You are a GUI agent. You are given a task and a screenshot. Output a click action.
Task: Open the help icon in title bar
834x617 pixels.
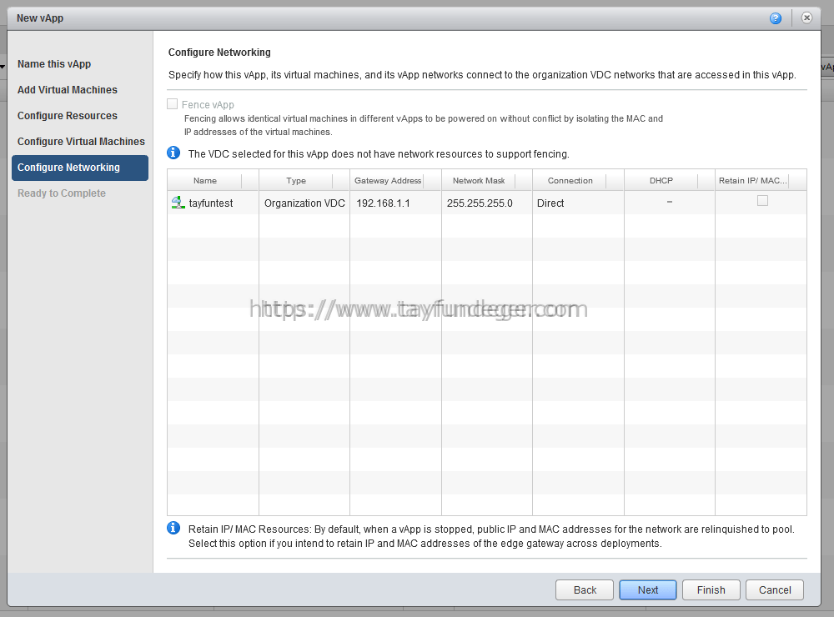pyautogui.click(x=776, y=18)
